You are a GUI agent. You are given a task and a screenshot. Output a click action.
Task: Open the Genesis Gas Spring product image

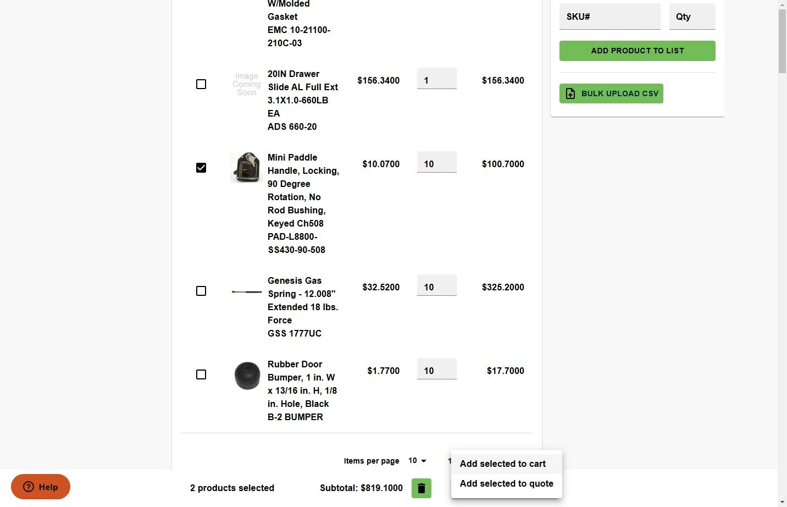point(246,291)
